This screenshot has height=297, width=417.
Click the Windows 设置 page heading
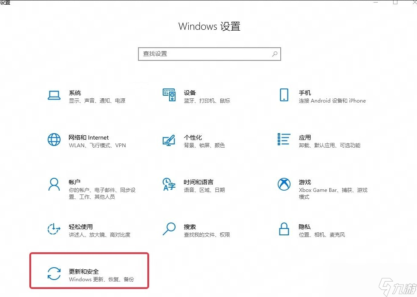(210, 26)
